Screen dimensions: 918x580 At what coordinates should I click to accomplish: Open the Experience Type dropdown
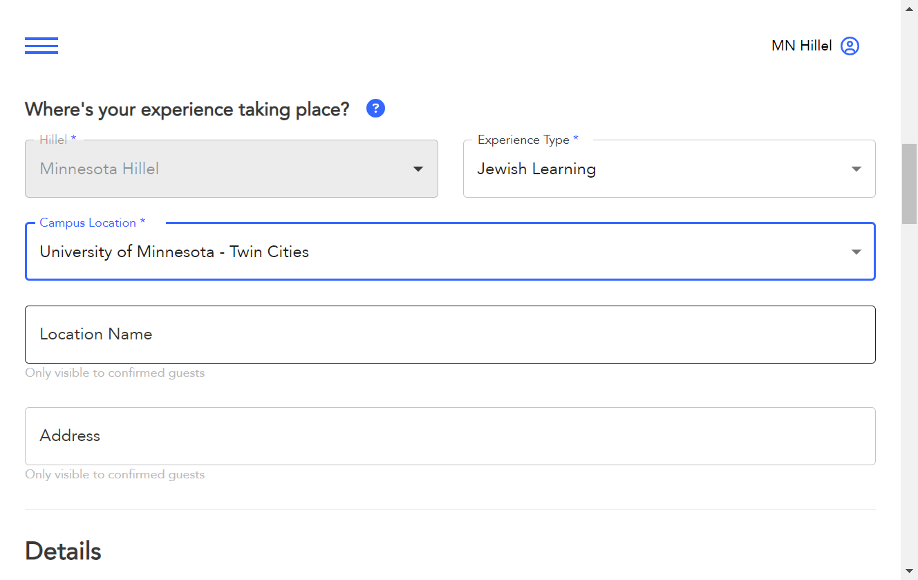pos(669,169)
